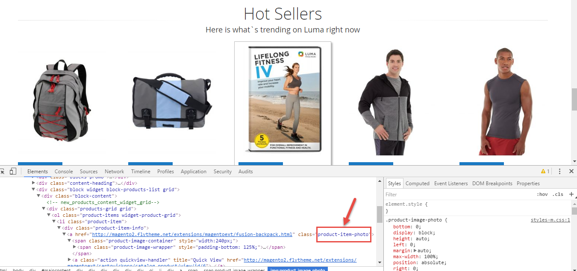Expand the content-heading div node
Viewport: 577px width, 271px height.
click(34, 183)
